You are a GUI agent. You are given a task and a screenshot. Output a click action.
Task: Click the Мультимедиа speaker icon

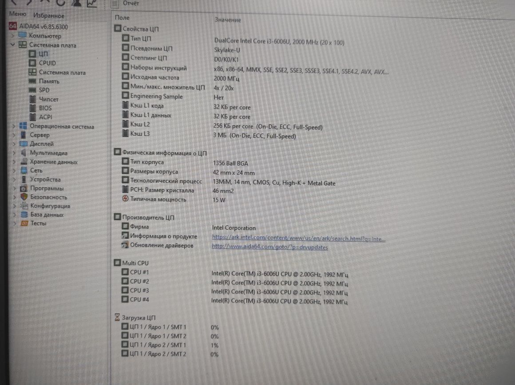click(x=24, y=153)
